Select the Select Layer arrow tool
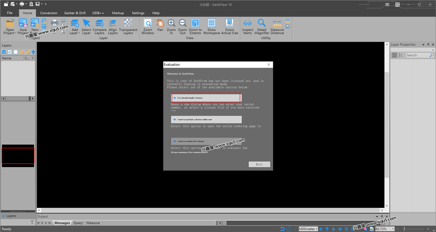 tap(86, 26)
